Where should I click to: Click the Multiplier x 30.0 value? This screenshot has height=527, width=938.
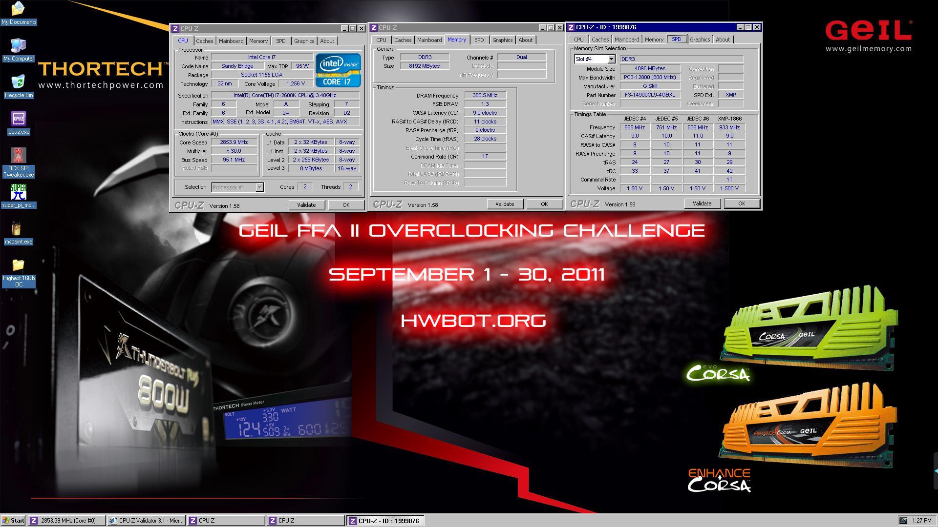[234, 151]
